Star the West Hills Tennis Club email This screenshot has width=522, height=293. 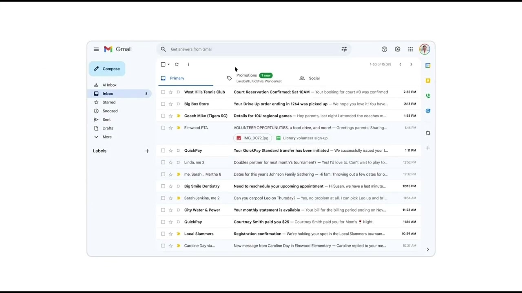171,92
